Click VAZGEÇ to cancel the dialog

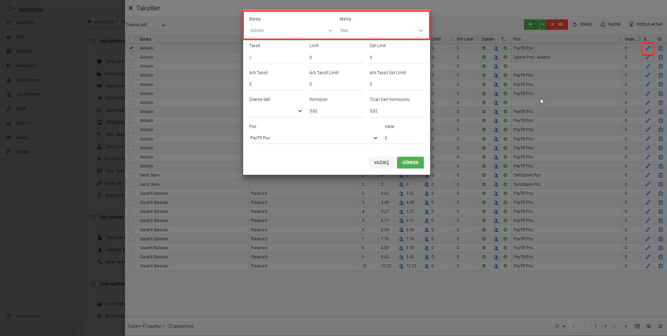point(381,163)
